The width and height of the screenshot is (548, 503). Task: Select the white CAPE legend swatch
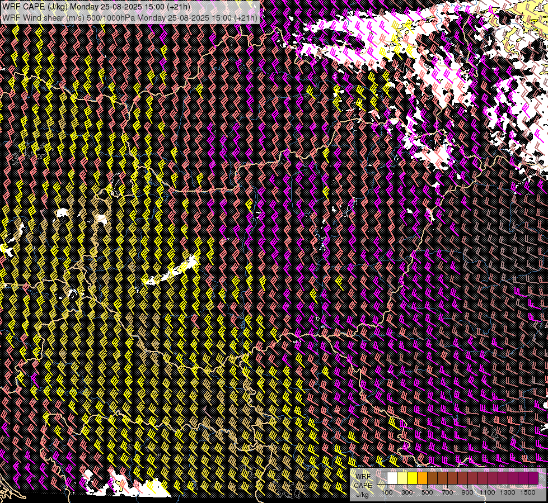[392, 478]
